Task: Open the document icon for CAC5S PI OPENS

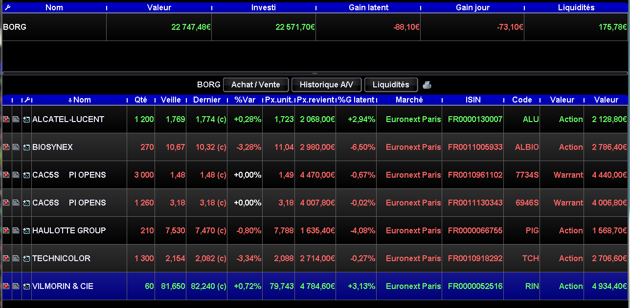Action: [x=16, y=175]
